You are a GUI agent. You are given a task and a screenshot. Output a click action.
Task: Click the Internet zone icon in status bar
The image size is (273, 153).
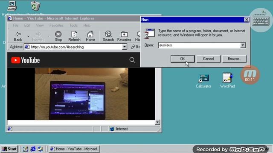pos(112,129)
